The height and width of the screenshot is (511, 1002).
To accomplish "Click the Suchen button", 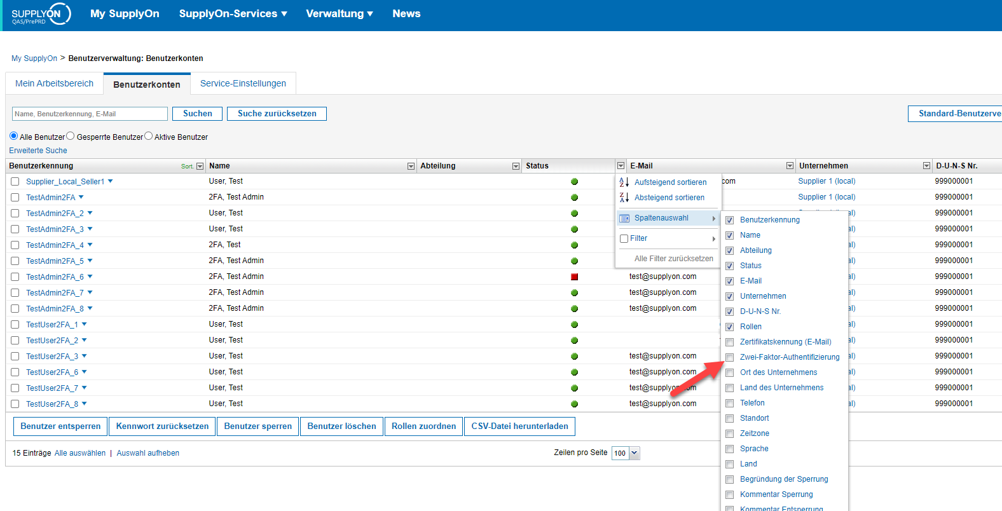I will [x=197, y=114].
